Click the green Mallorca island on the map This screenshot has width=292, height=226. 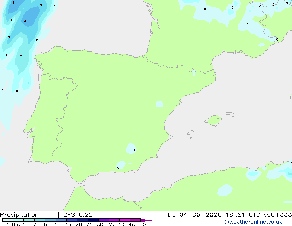coord(214,121)
